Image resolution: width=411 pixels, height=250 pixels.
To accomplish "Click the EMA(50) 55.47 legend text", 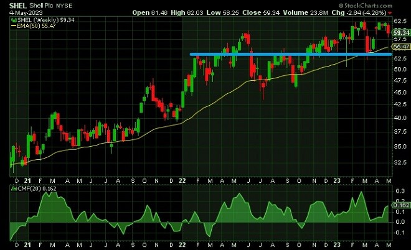I will pyautogui.click(x=36, y=26).
